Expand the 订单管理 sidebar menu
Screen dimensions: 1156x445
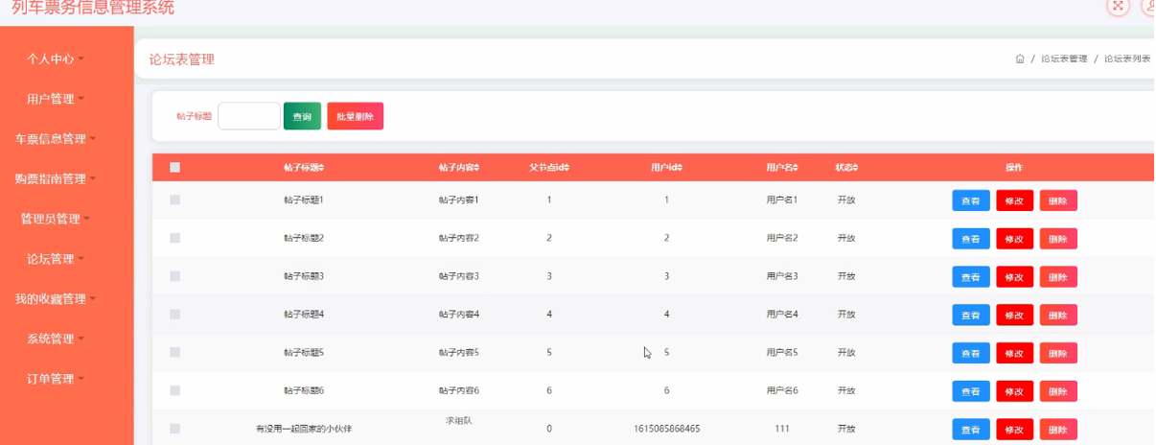57,379
